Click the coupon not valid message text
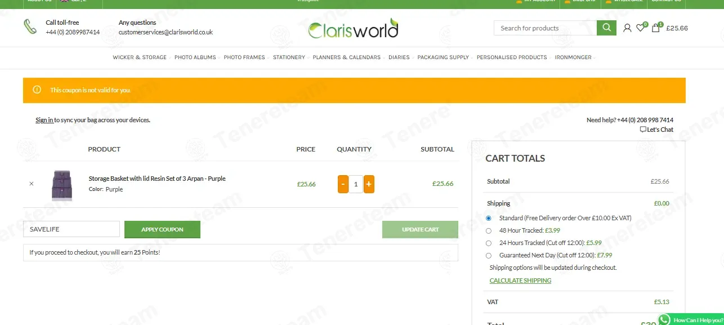 point(90,90)
